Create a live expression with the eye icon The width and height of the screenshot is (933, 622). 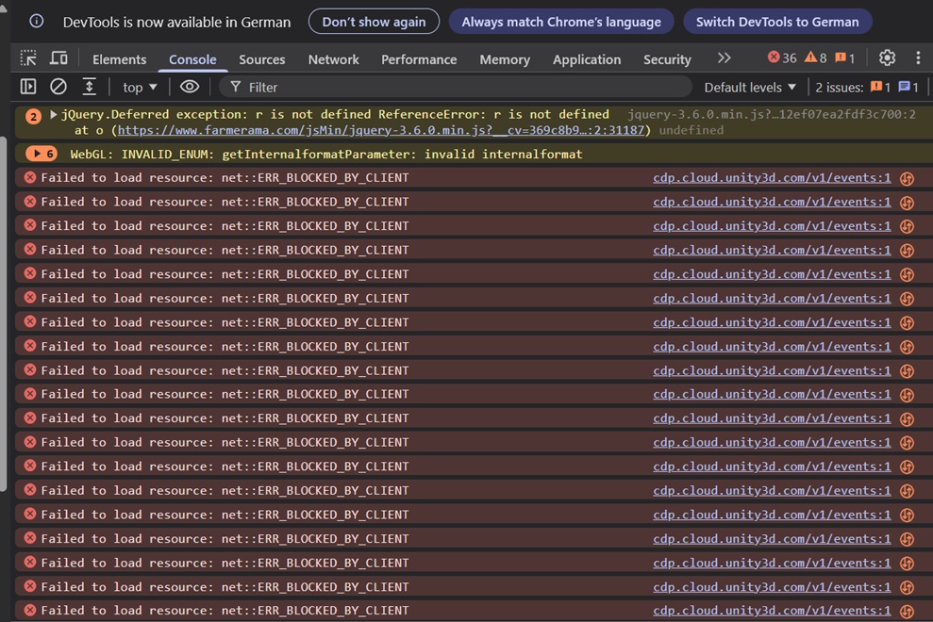point(190,87)
